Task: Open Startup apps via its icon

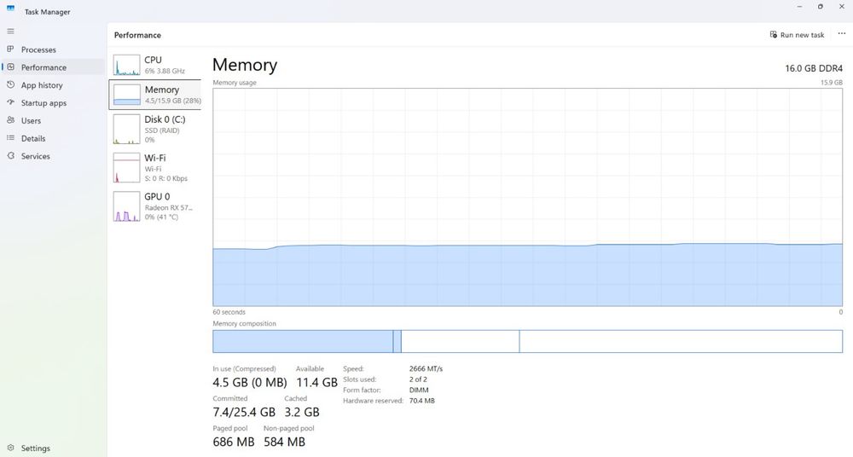Action: (10, 102)
